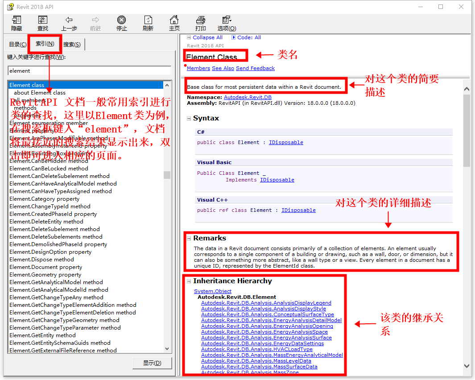475x380 pixels.
Task: Open AnalysisDisplayStyle class link
Action: coord(264,309)
